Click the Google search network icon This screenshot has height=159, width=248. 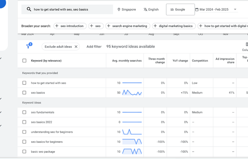click(172, 9)
